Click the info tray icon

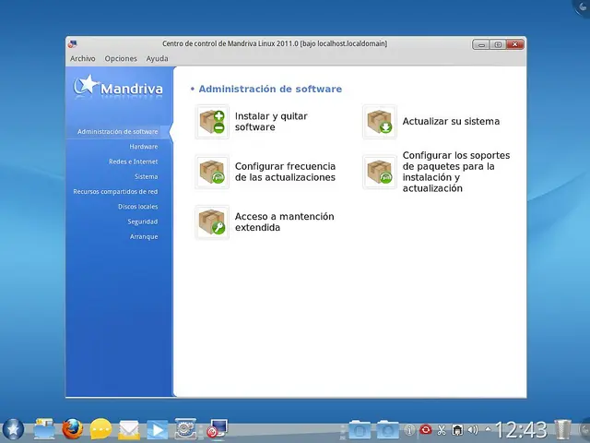click(409, 429)
